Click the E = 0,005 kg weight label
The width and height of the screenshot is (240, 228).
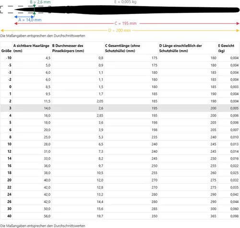point(125,2)
